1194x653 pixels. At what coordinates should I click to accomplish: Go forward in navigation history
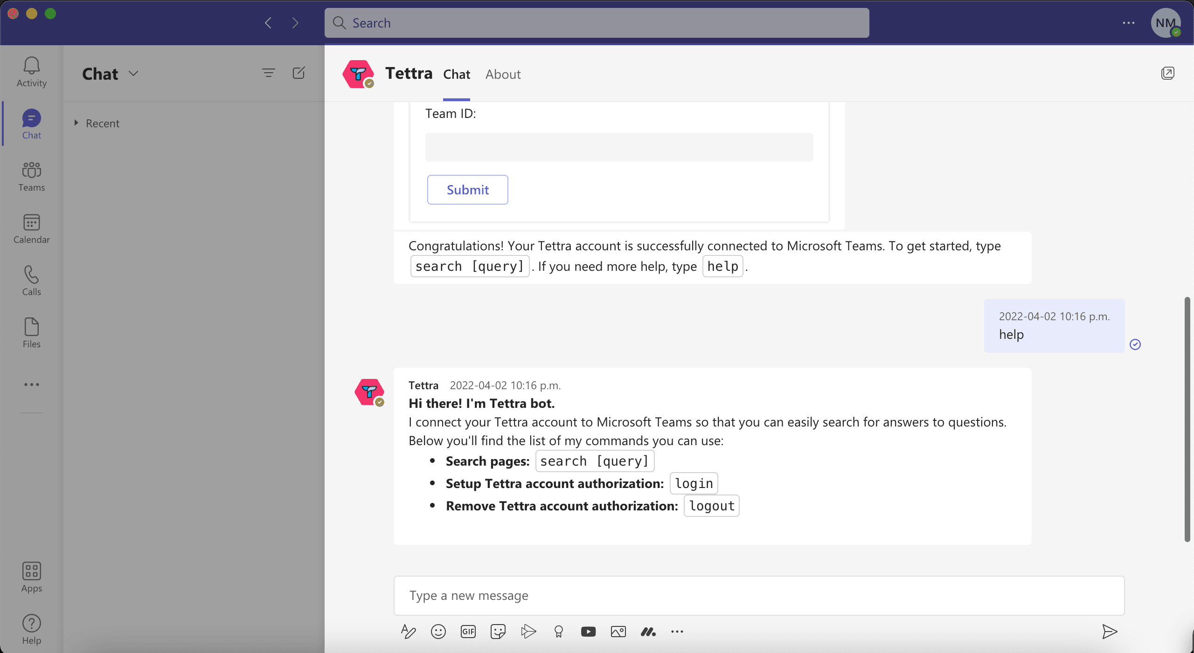(295, 23)
